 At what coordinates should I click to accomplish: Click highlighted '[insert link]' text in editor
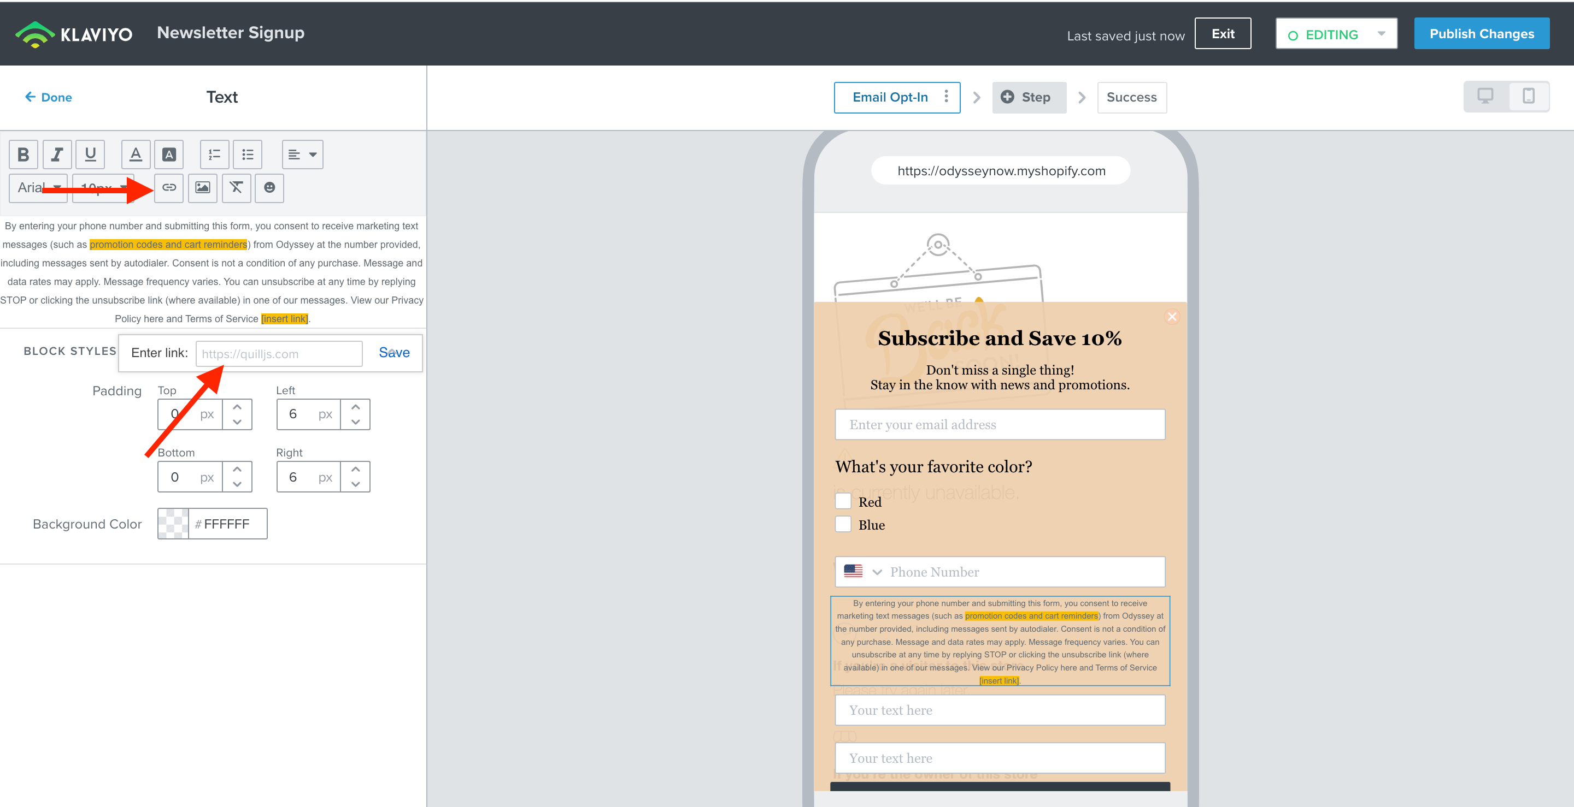(285, 319)
